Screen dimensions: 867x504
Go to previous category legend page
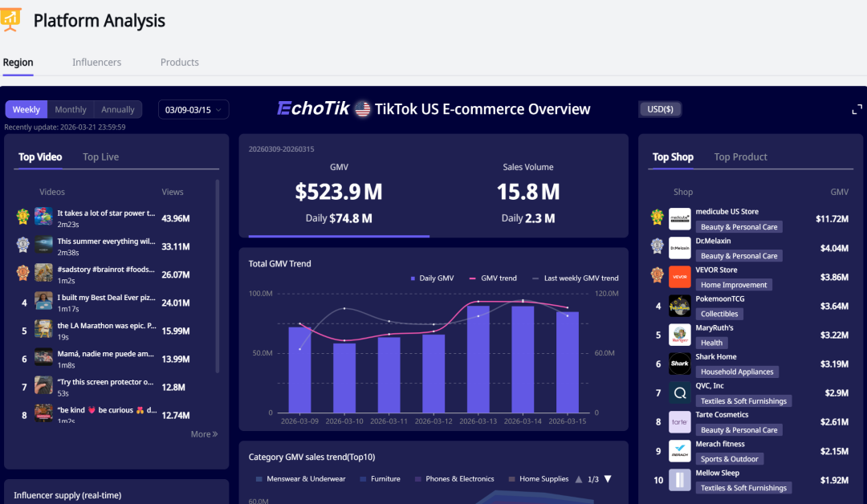pos(578,479)
